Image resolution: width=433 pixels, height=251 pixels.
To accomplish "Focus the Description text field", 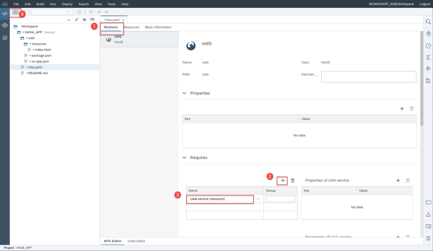I will pyautogui.click(x=369, y=77).
